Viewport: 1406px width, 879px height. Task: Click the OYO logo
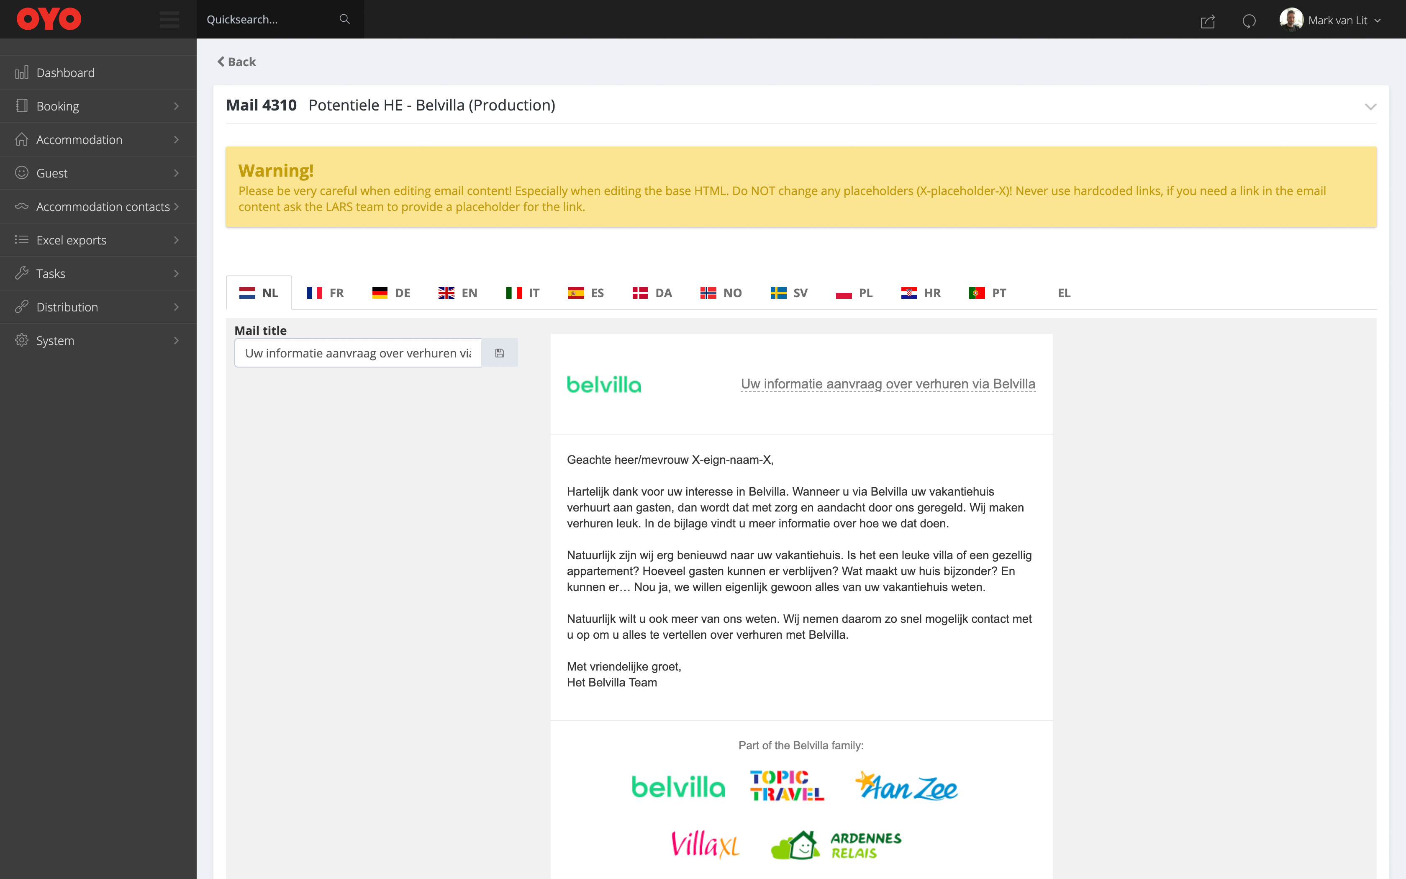click(x=49, y=19)
